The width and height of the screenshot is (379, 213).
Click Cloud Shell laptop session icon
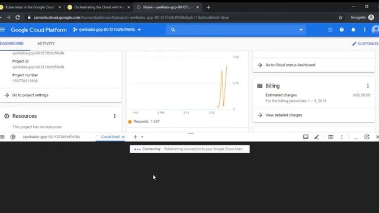click(x=306, y=137)
